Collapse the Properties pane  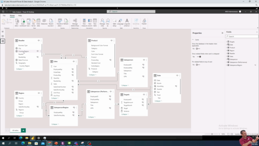[x=222, y=33]
